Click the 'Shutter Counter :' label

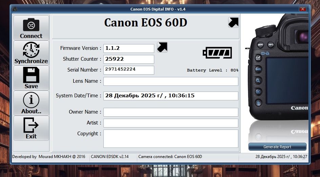click(82, 59)
